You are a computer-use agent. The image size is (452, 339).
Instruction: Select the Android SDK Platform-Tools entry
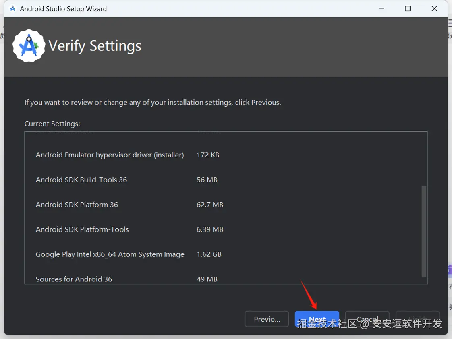click(x=82, y=229)
